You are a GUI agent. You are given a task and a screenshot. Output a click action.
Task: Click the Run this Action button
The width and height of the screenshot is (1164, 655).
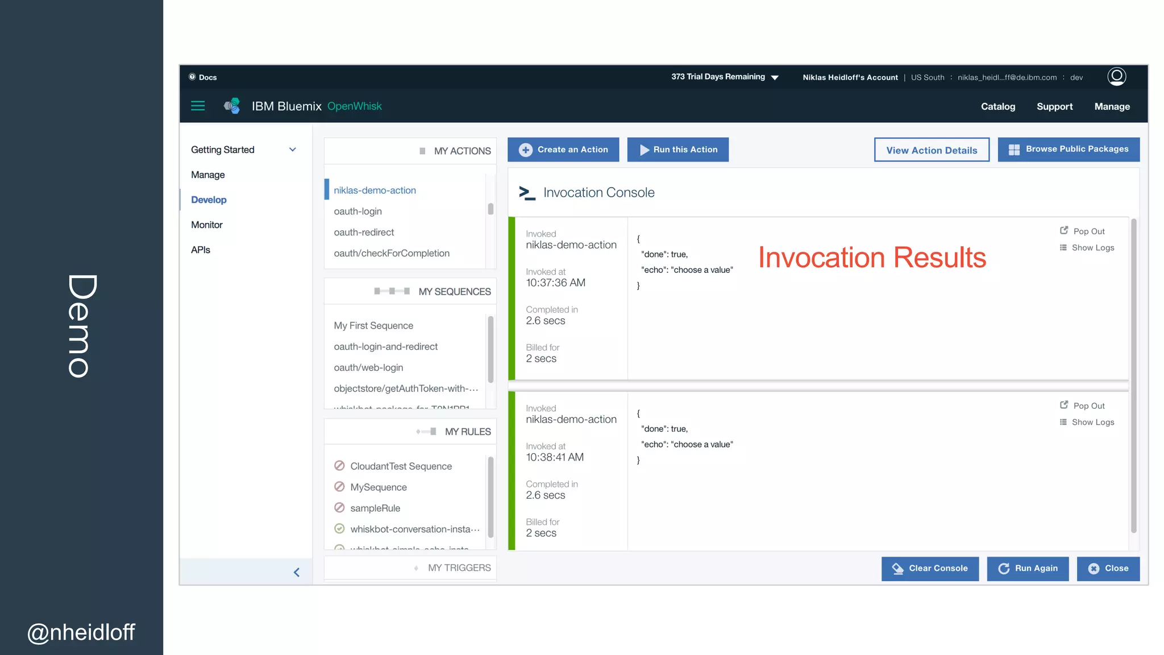(x=677, y=150)
